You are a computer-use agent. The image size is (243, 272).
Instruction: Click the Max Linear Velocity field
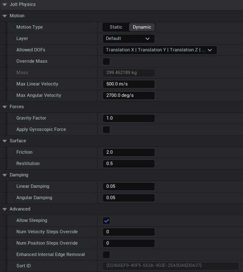point(129,84)
